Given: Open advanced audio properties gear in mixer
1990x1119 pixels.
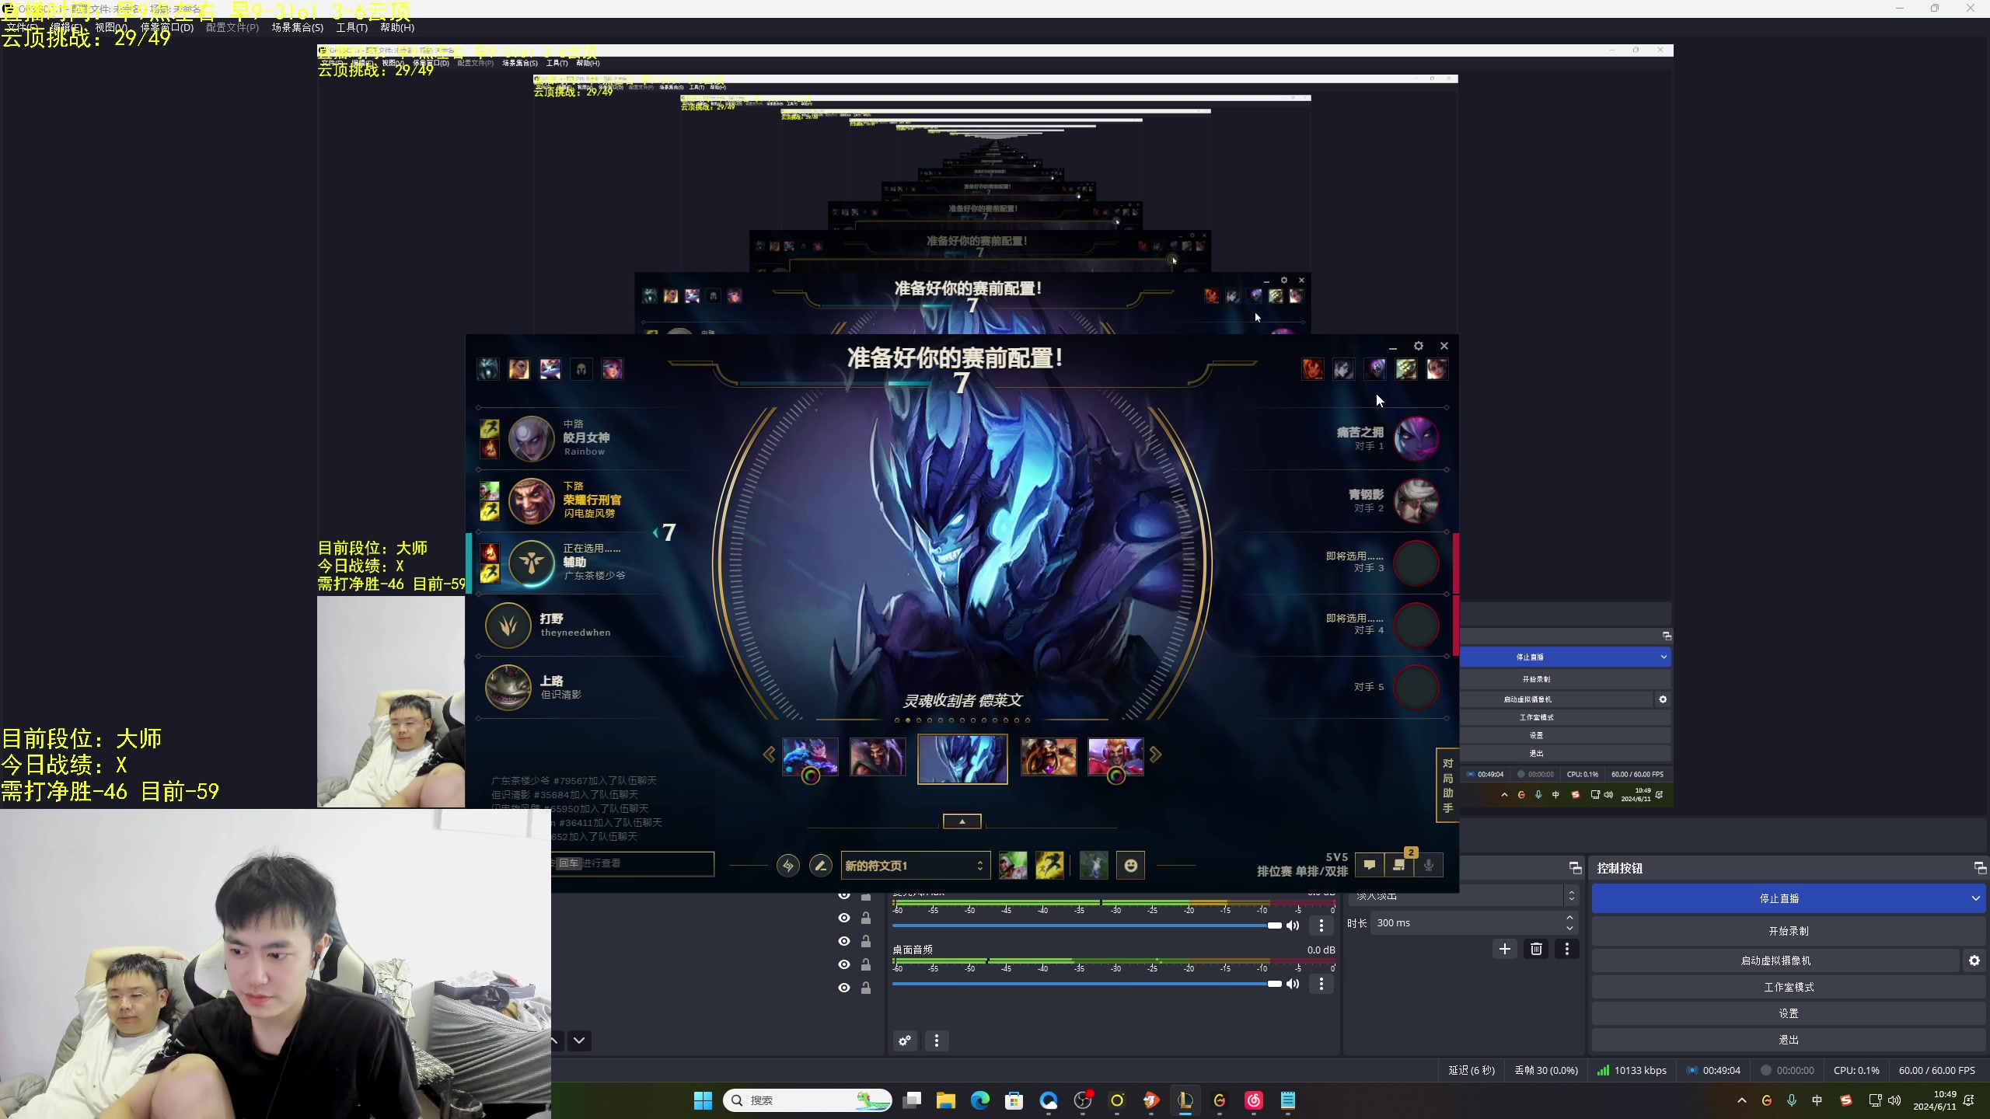Looking at the screenshot, I should pyautogui.click(x=905, y=1041).
